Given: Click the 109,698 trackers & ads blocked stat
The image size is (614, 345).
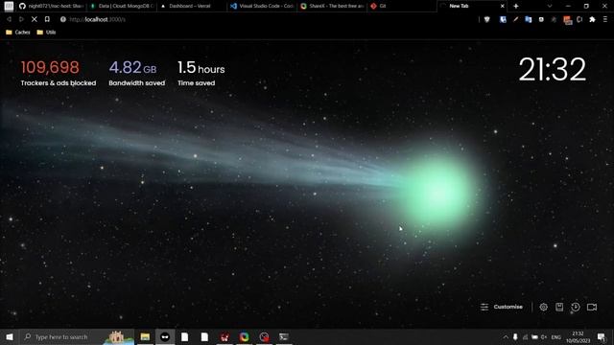Looking at the screenshot, I should [58, 73].
